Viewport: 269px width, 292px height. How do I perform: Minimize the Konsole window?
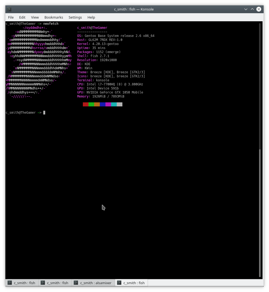[x=246, y=9]
